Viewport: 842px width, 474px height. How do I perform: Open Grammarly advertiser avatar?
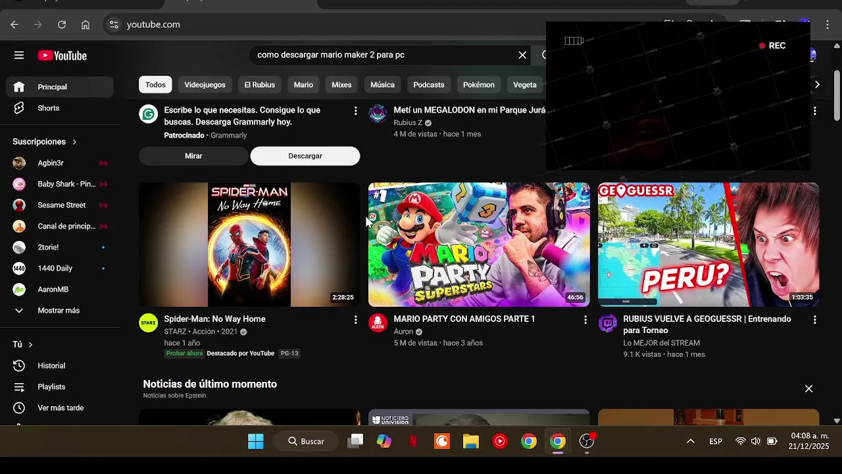coord(149,114)
